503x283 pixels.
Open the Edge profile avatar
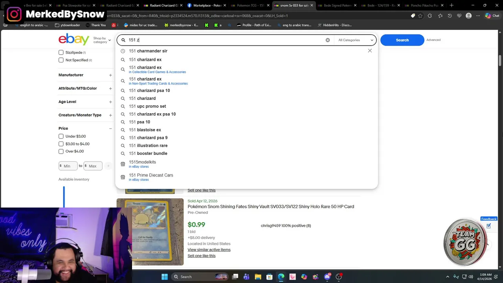point(468,16)
